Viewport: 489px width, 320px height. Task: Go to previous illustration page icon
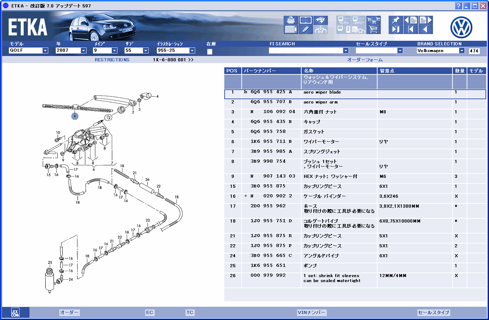[411, 20]
